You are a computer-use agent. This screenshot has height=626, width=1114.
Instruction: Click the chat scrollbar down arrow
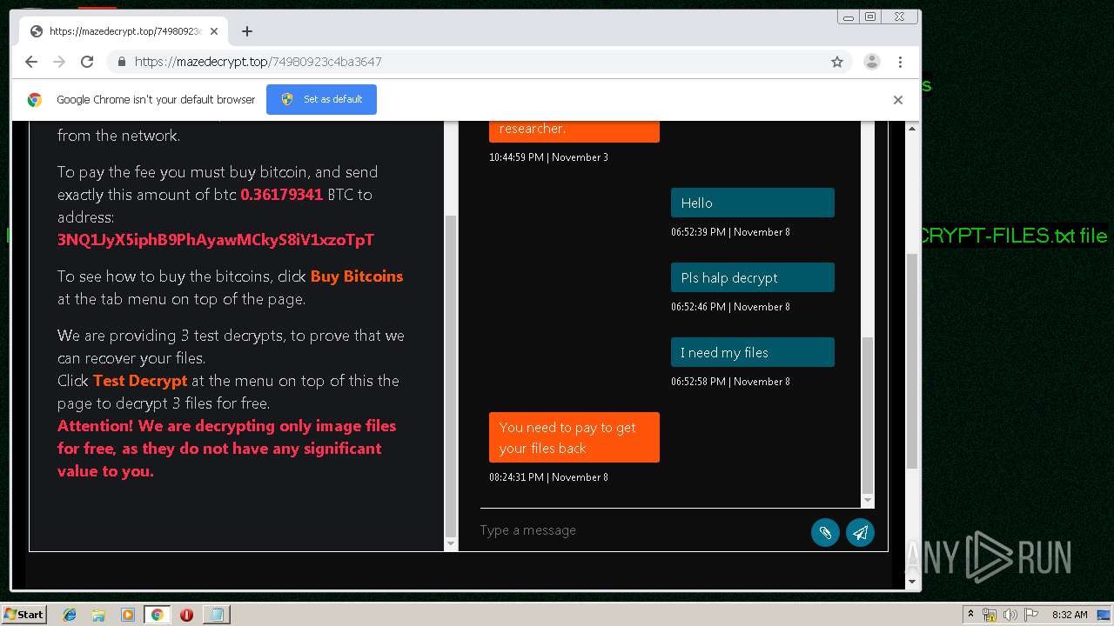[x=867, y=501]
